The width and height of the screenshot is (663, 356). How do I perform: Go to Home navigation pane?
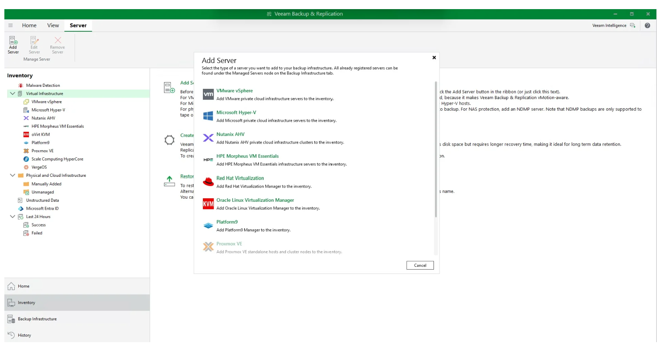(77, 286)
